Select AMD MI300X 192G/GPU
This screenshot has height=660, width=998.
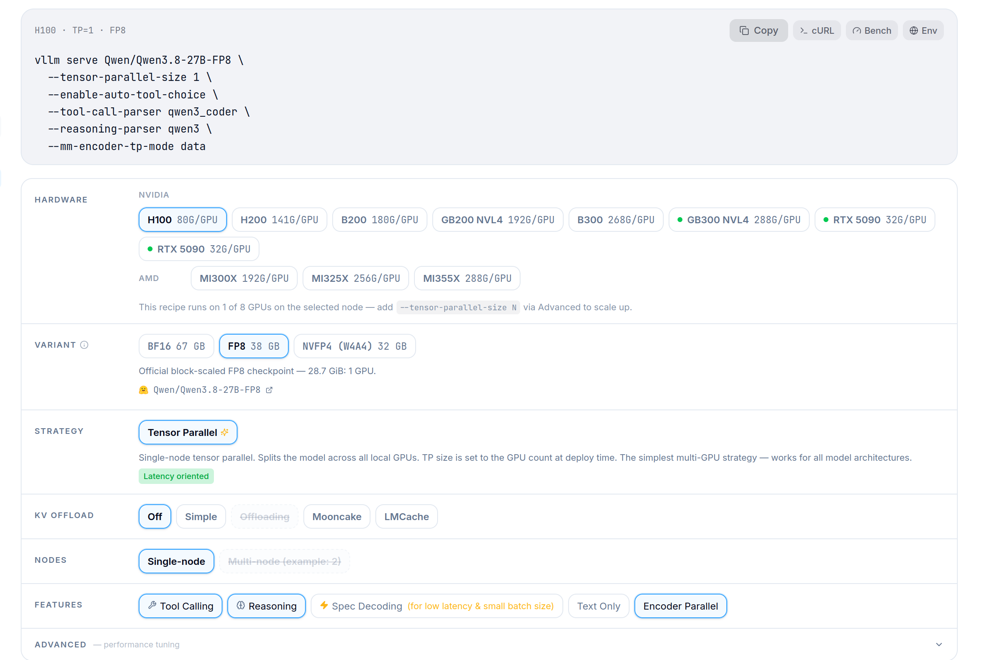(244, 278)
